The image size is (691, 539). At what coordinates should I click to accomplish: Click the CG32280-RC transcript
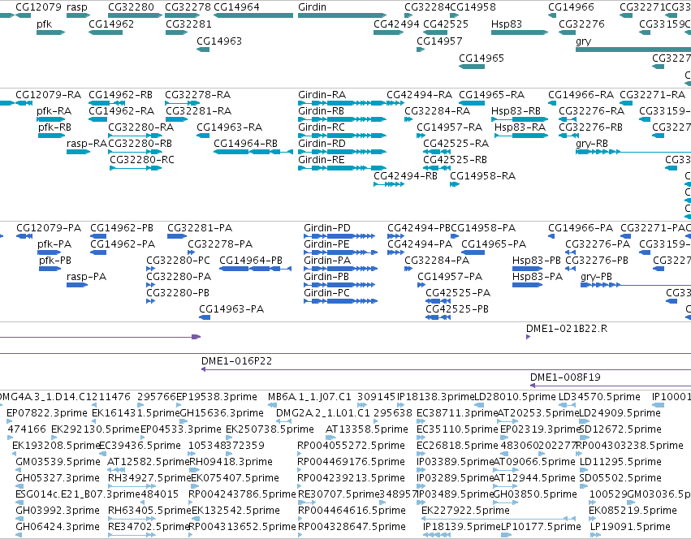click(x=136, y=168)
